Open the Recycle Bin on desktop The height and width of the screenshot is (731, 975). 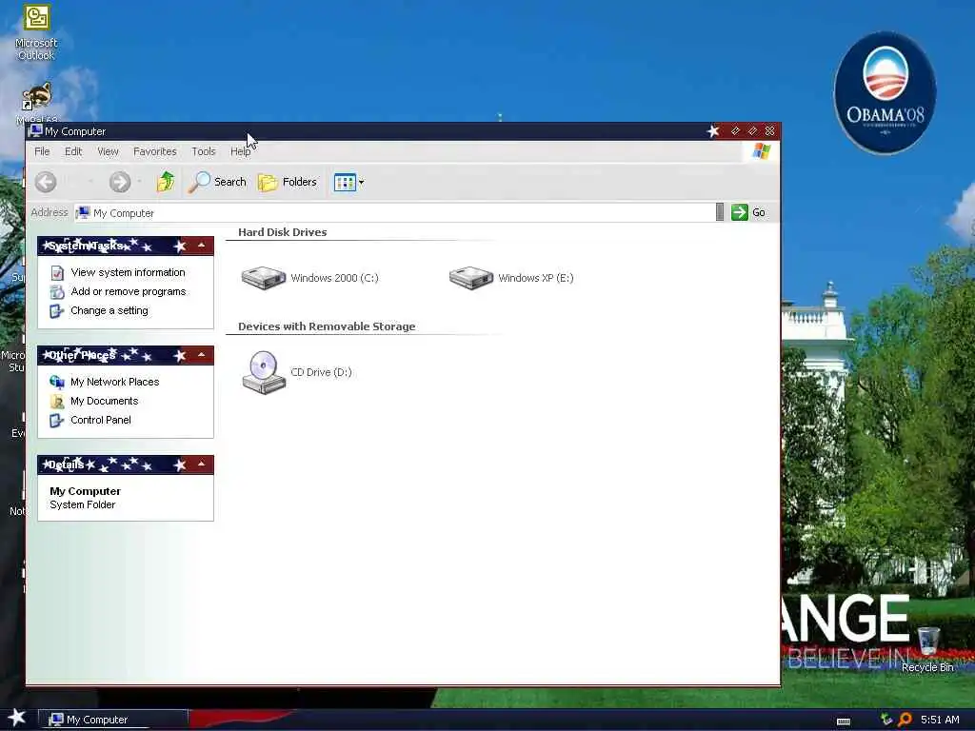point(927,649)
